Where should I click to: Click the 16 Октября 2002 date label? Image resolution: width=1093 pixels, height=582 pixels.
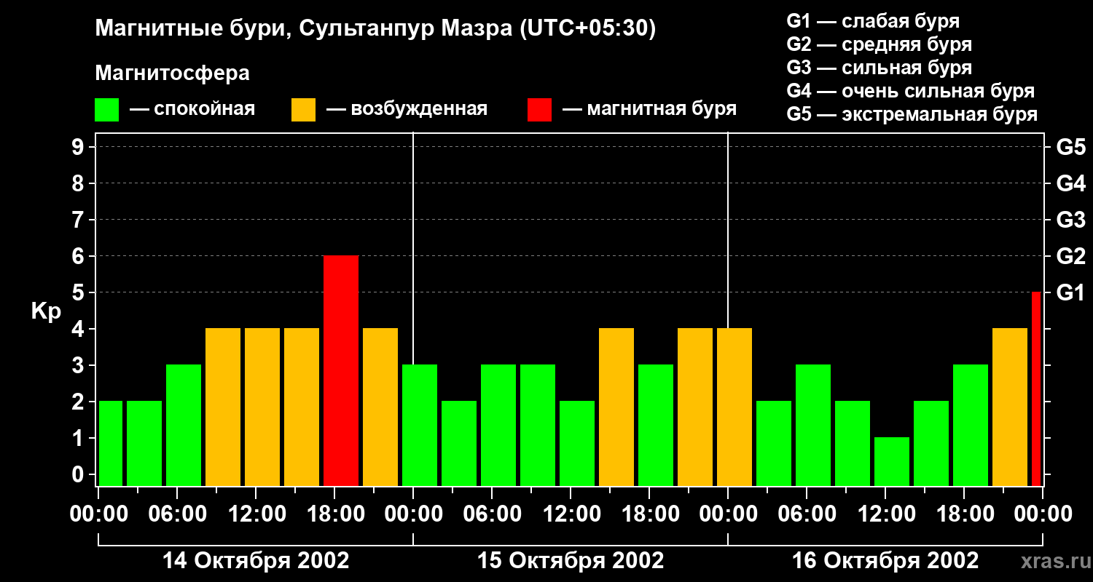coord(885,561)
